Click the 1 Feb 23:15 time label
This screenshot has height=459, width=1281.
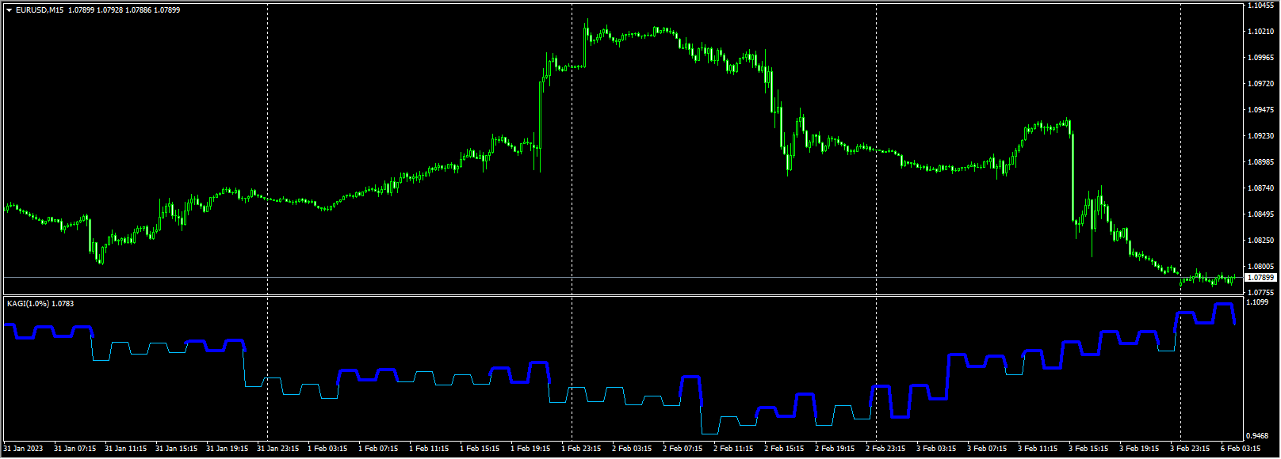coord(581,449)
